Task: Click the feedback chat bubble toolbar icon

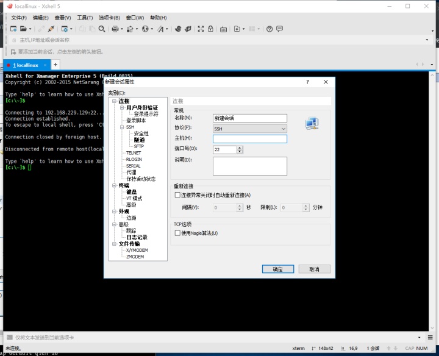Action: point(279,29)
